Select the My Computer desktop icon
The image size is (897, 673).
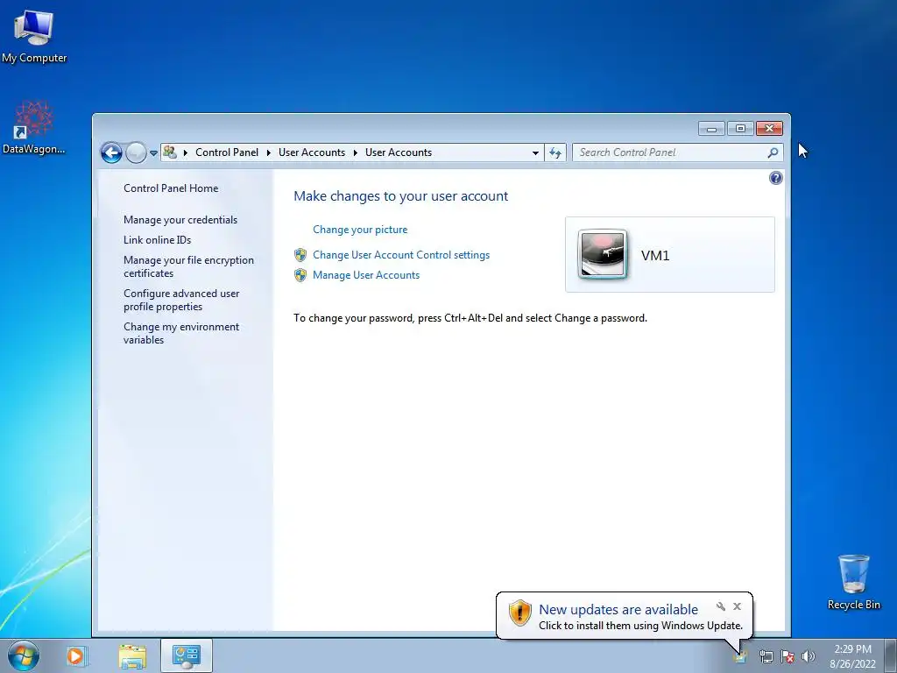click(x=34, y=37)
